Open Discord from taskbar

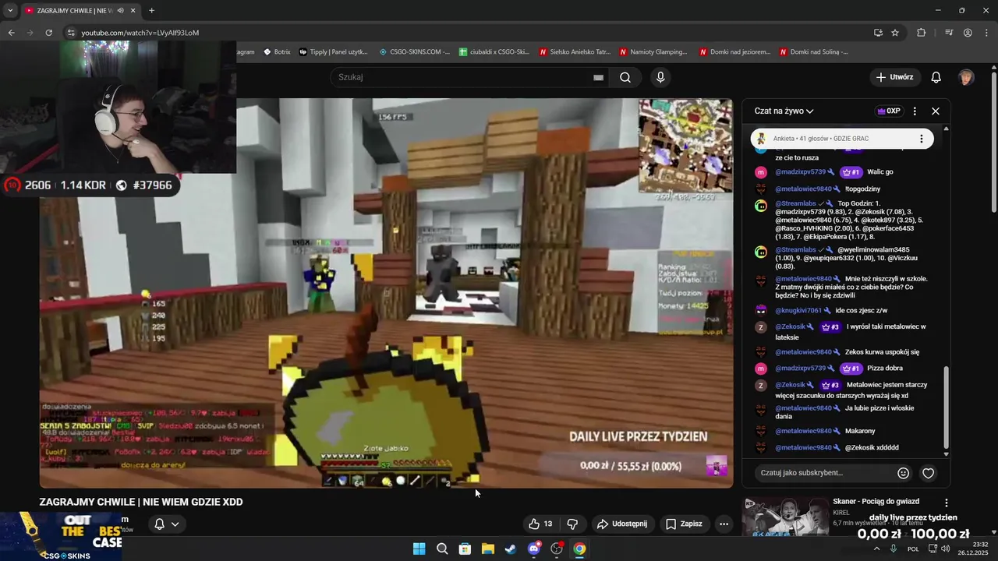click(x=533, y=549)
